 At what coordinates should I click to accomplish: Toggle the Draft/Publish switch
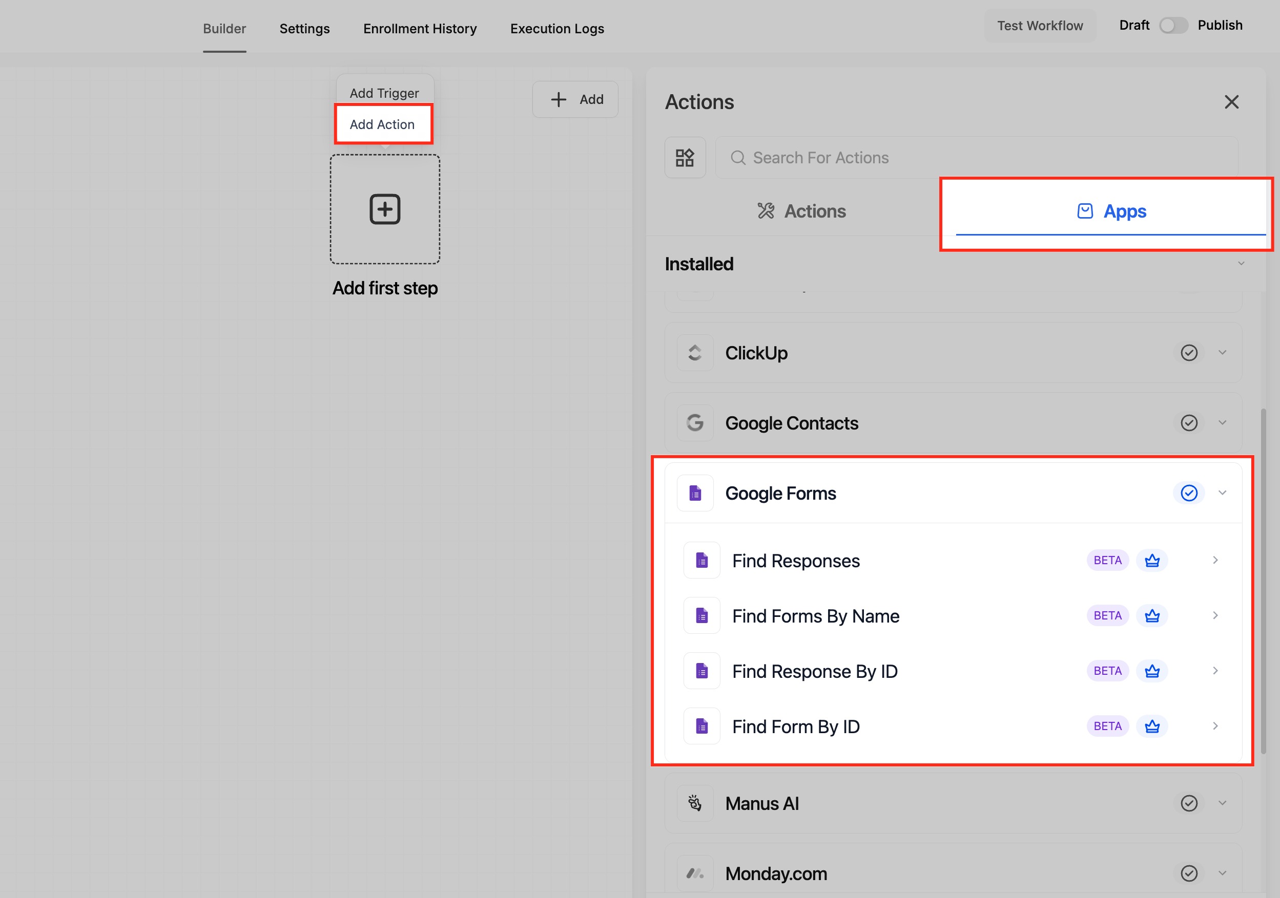pyautogui.click(x=1173, y=26)
